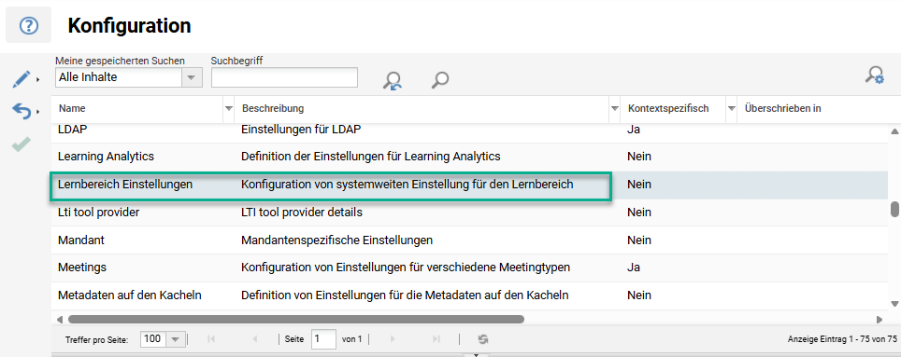
Task: Select the Learning Analytics row
Action: click(469, 157)
